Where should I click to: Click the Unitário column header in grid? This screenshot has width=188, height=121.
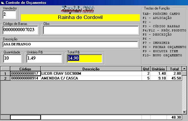[x=158, y=69]
